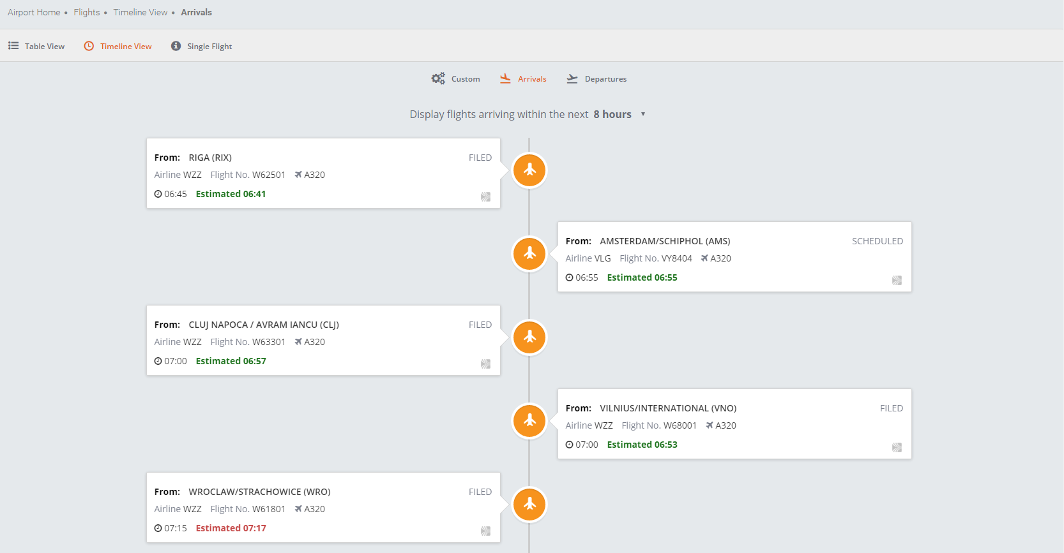
Task: Click small square icon on Riga flight card
Action: (x=485, y=196)
